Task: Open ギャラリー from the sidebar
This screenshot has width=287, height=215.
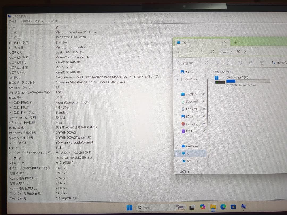Action: tap(189, 72)
